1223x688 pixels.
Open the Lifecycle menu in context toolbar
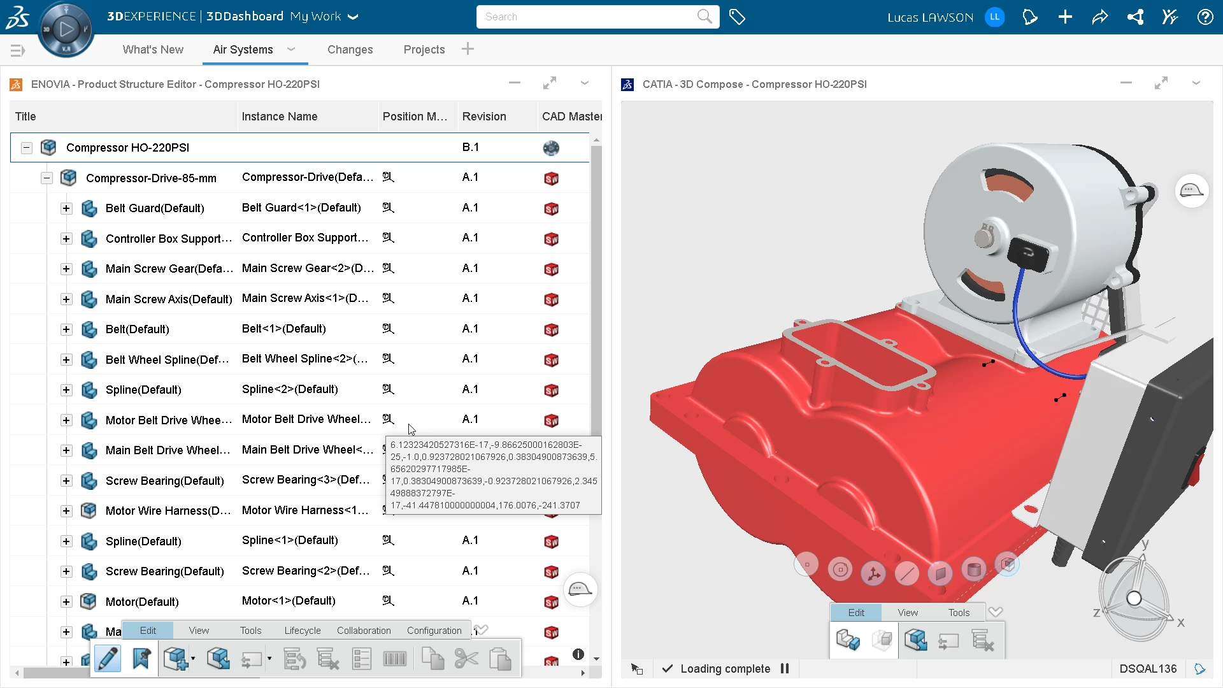[302, 630]
